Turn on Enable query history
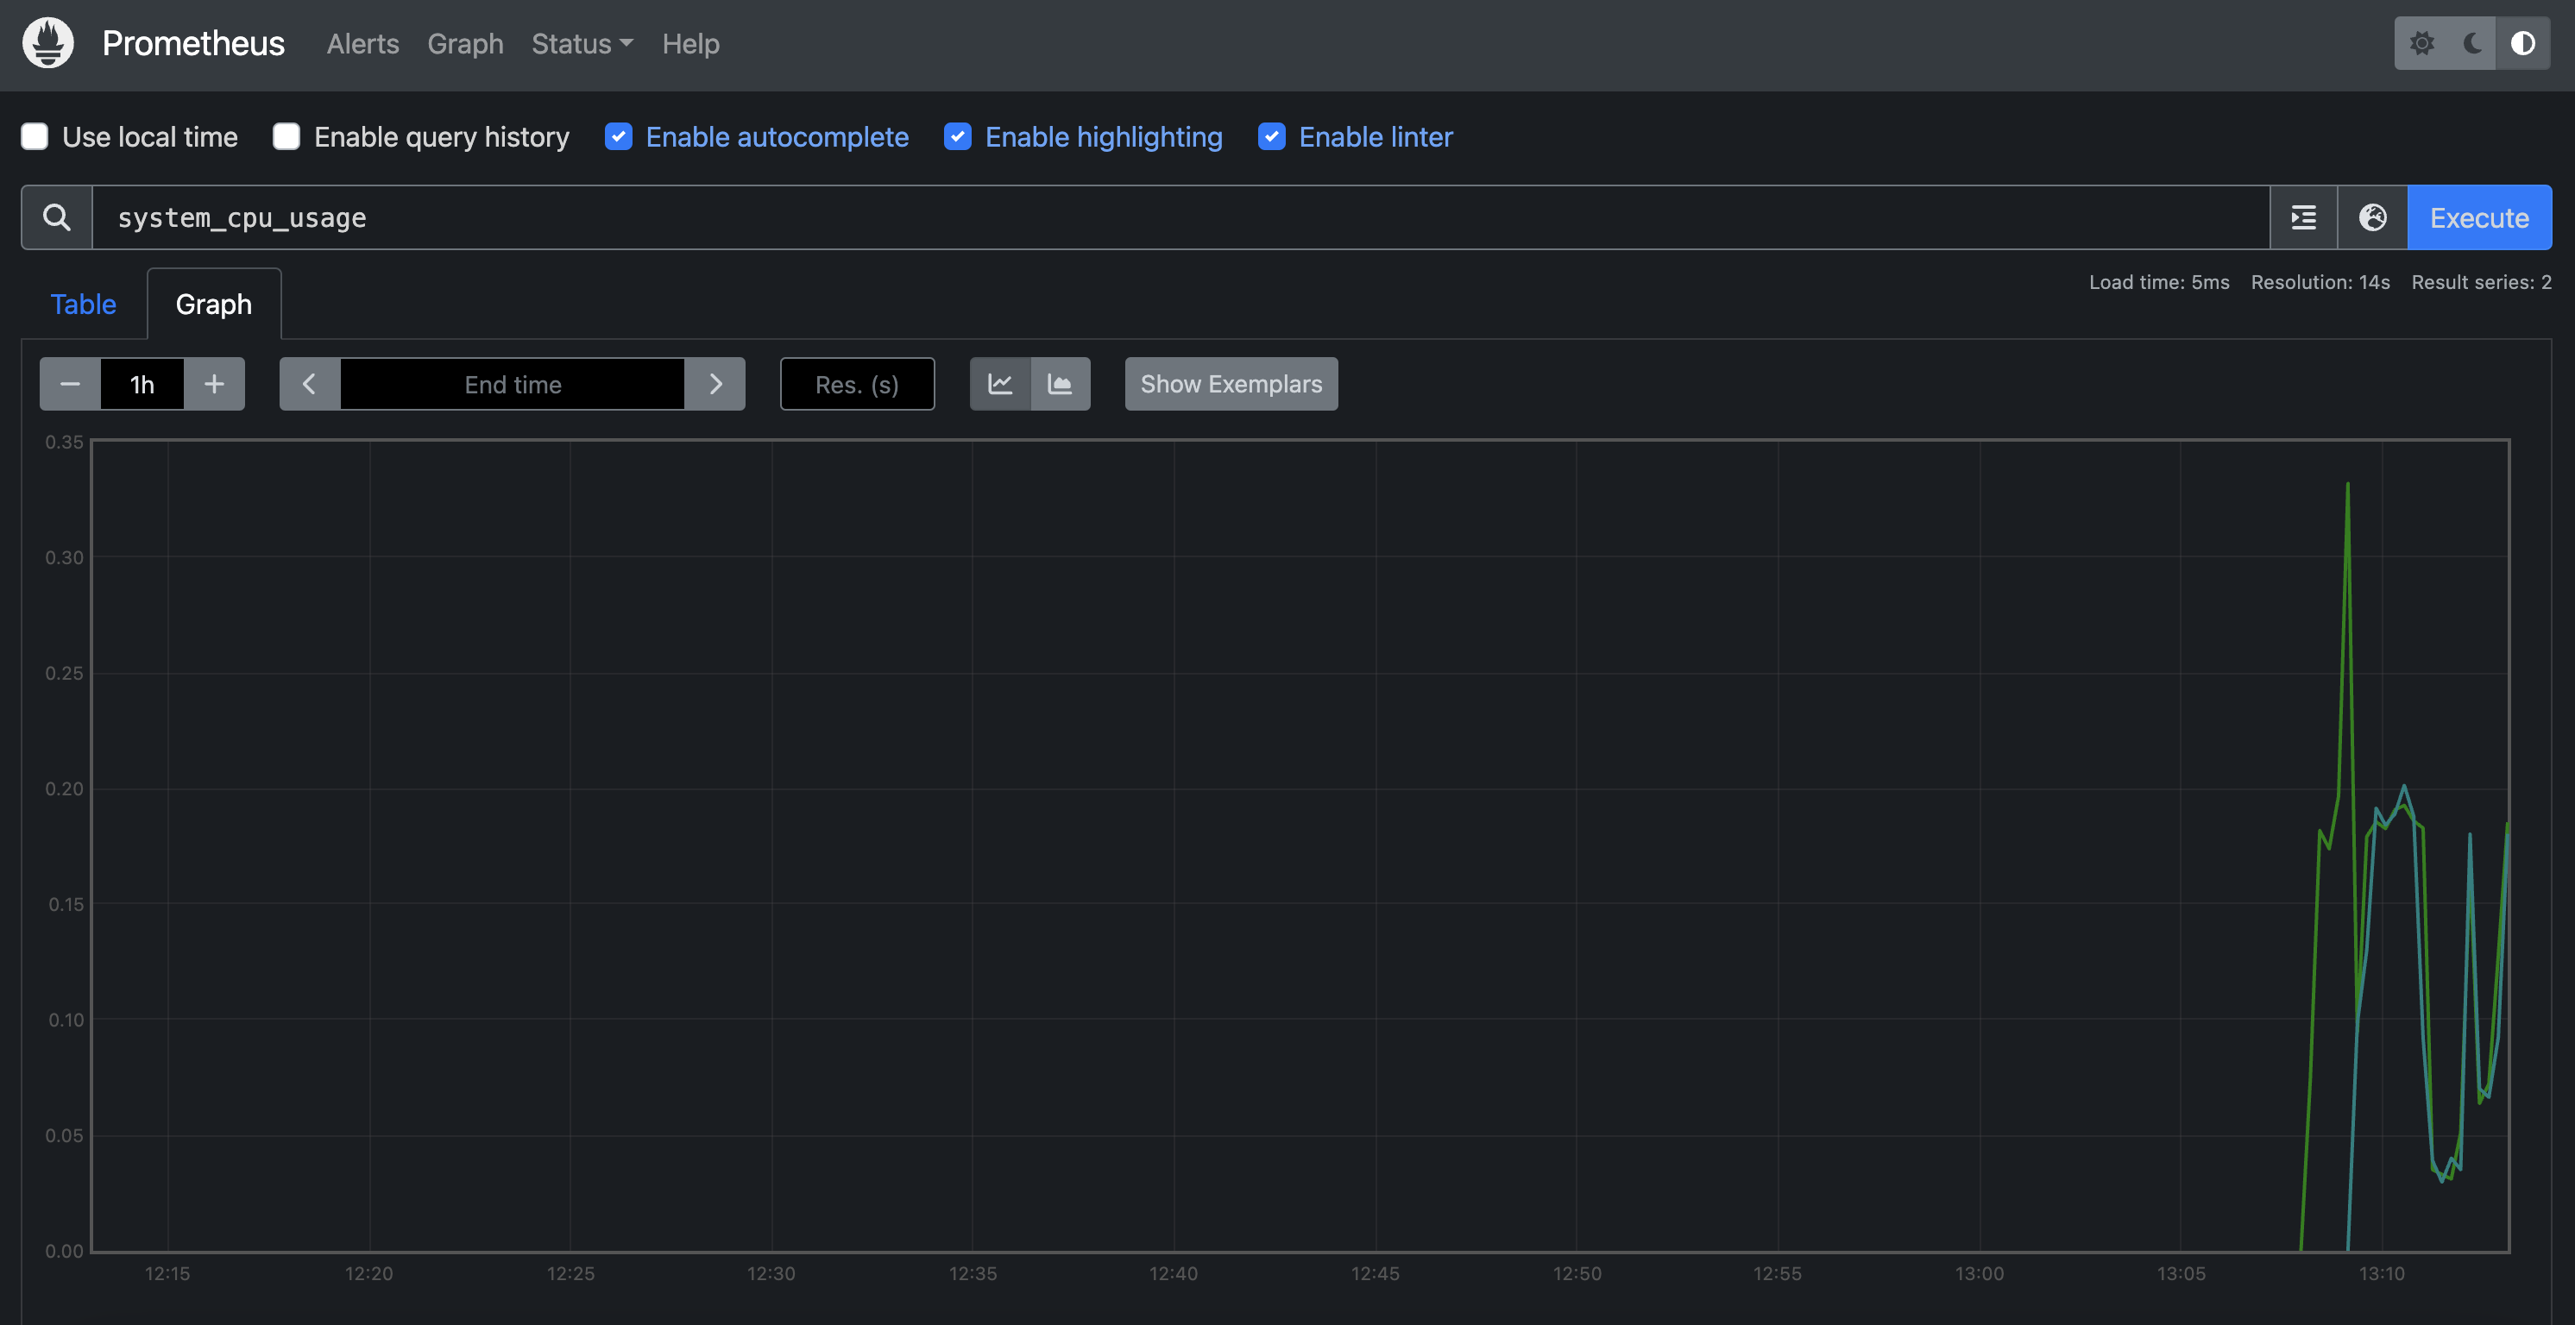2575x1325 pixels. pos(286,137)
